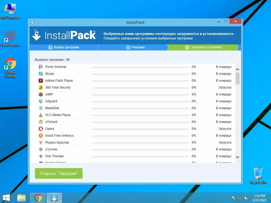
Task: Maximize the InstallPack window
Action: tap(226, 21)
